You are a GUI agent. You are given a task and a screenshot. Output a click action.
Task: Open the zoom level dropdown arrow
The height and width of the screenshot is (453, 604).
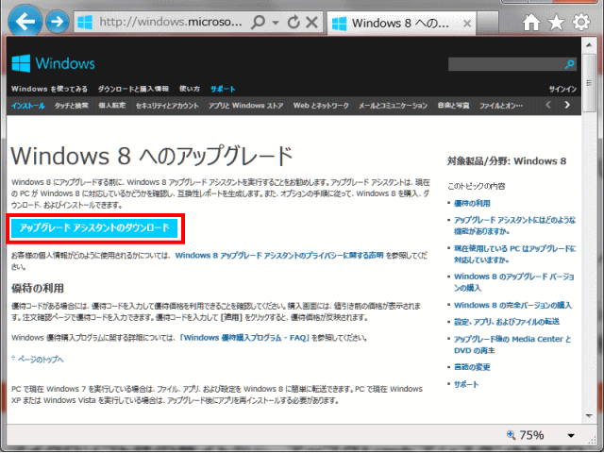[571, 436]
